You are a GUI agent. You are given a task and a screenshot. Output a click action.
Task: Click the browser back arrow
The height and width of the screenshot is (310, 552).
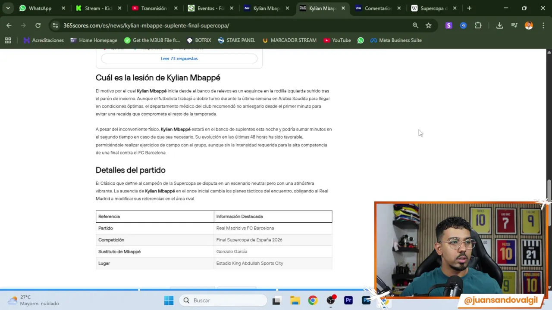[x=9, y=25]
